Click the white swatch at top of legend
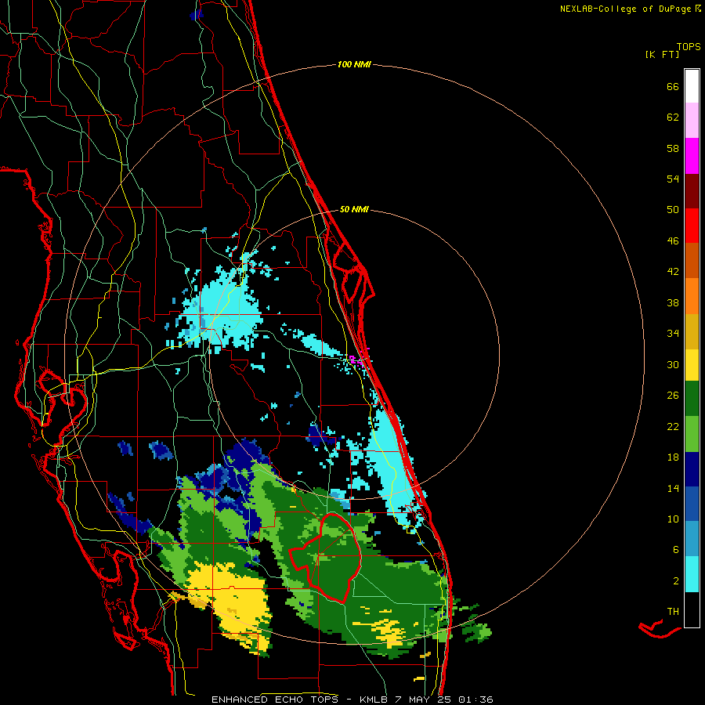This screenshot has width=705, height=705. (x=692, y=86)
